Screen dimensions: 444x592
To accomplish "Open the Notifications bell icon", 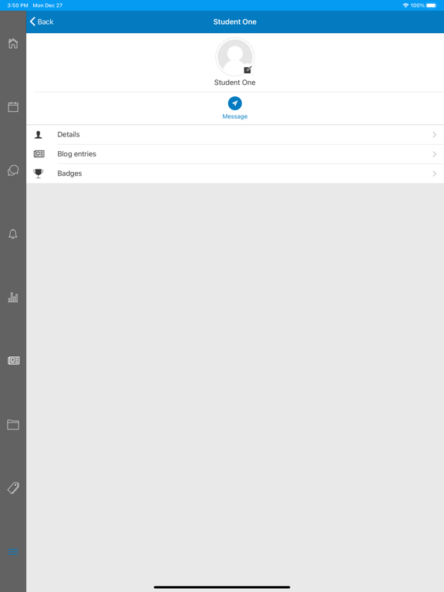I will coord(13,234).
